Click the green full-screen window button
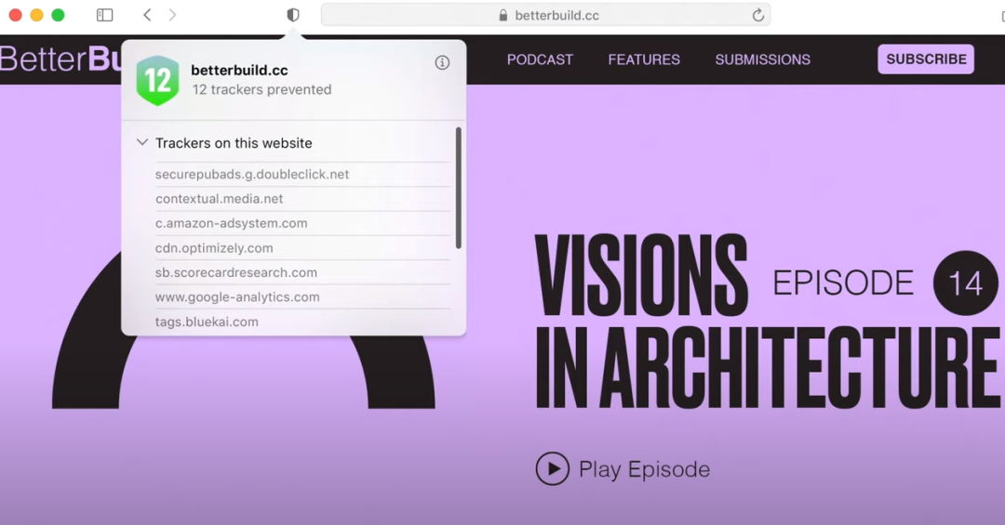The image size is (1005, 525). [58, 15]
